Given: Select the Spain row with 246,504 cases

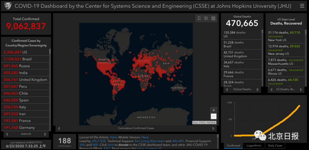Looking at the screenshot, I should point(25,100).
